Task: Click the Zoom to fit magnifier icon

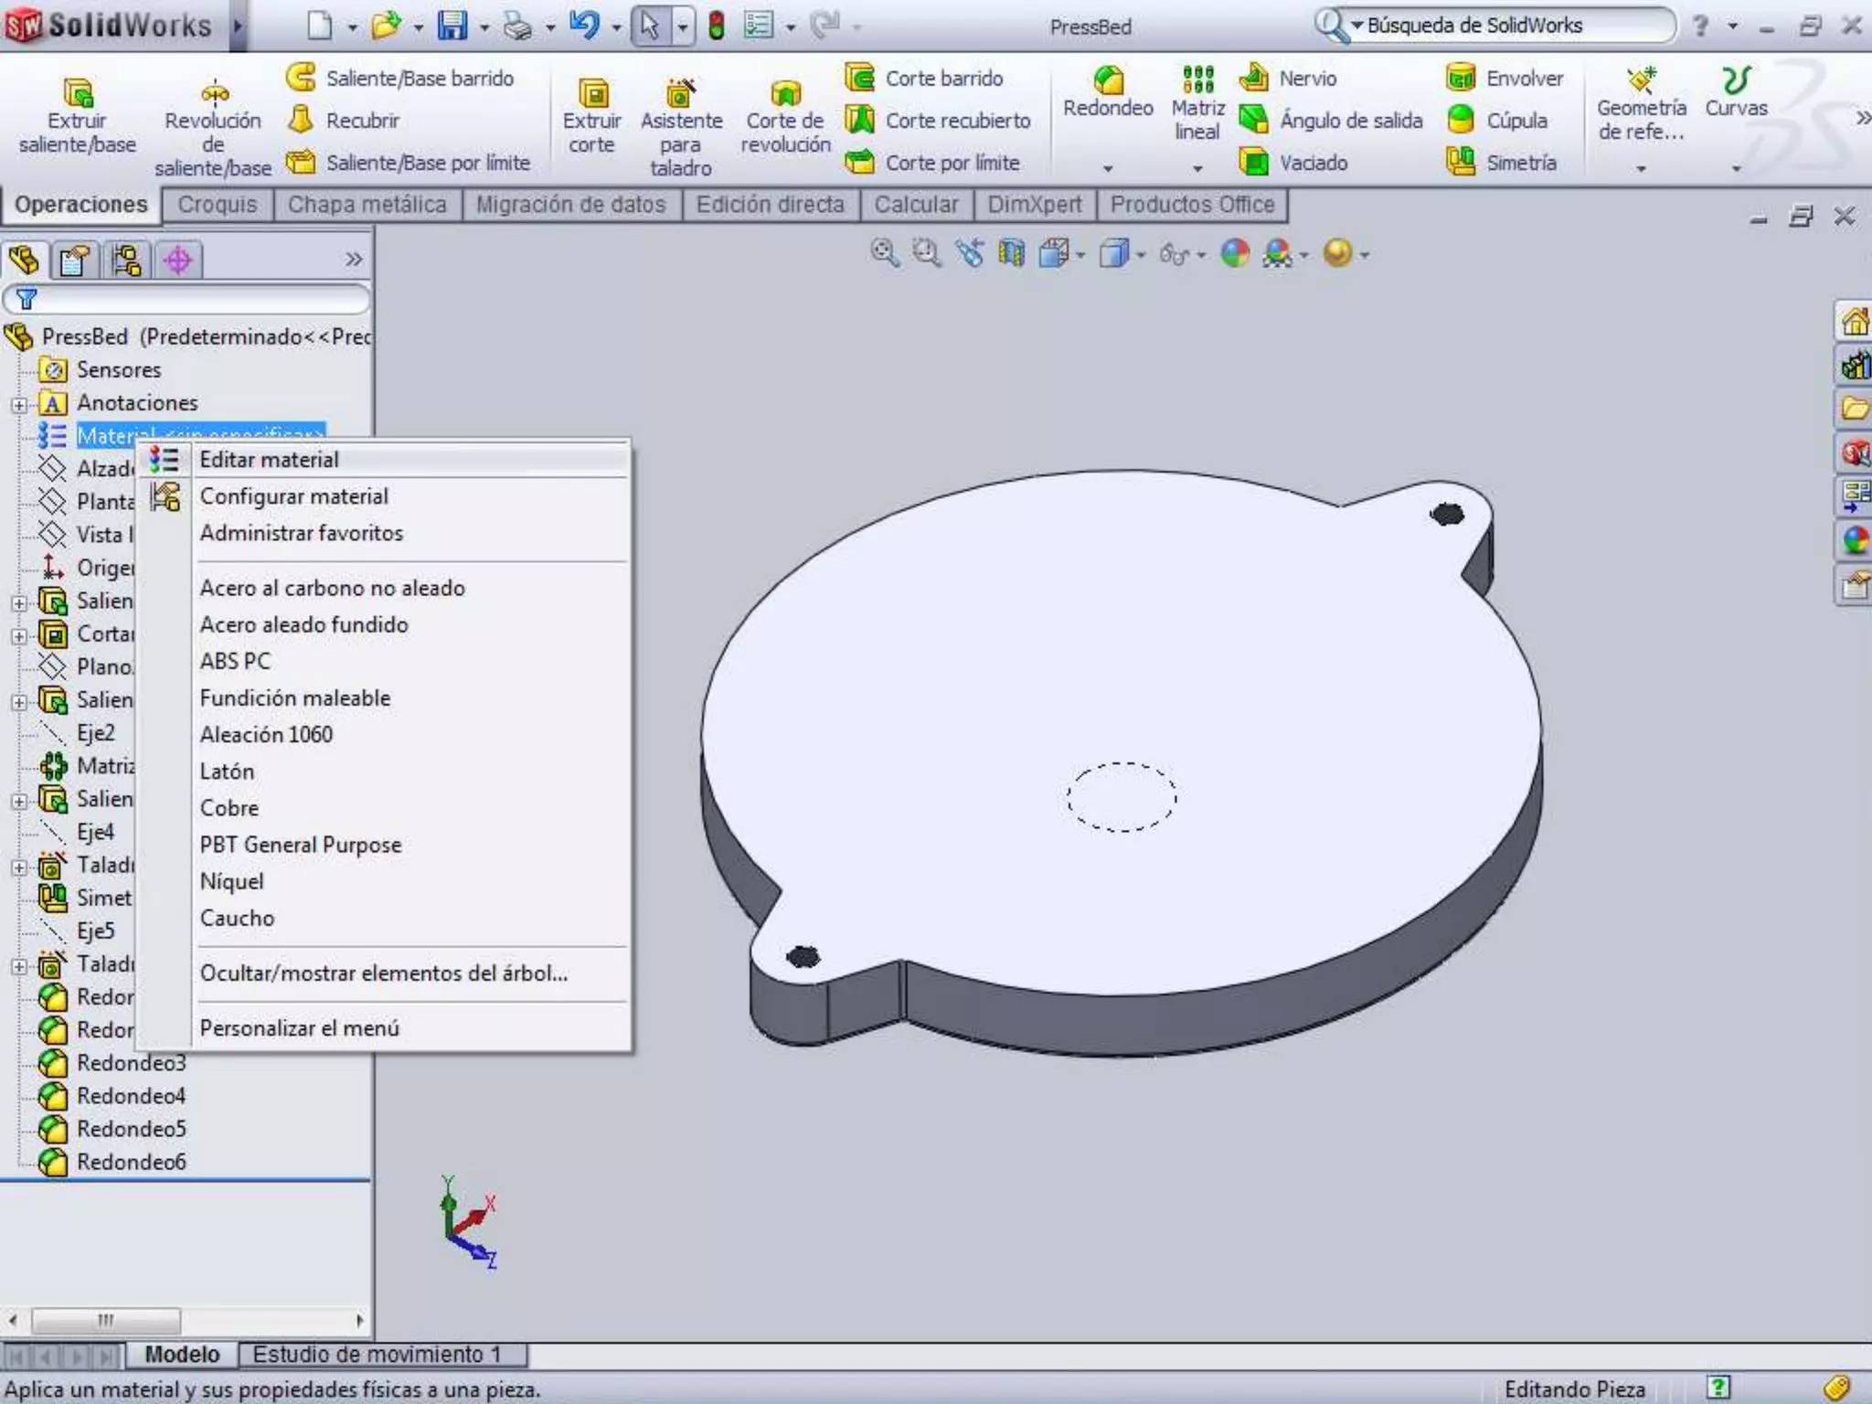Action: point(884,253)
